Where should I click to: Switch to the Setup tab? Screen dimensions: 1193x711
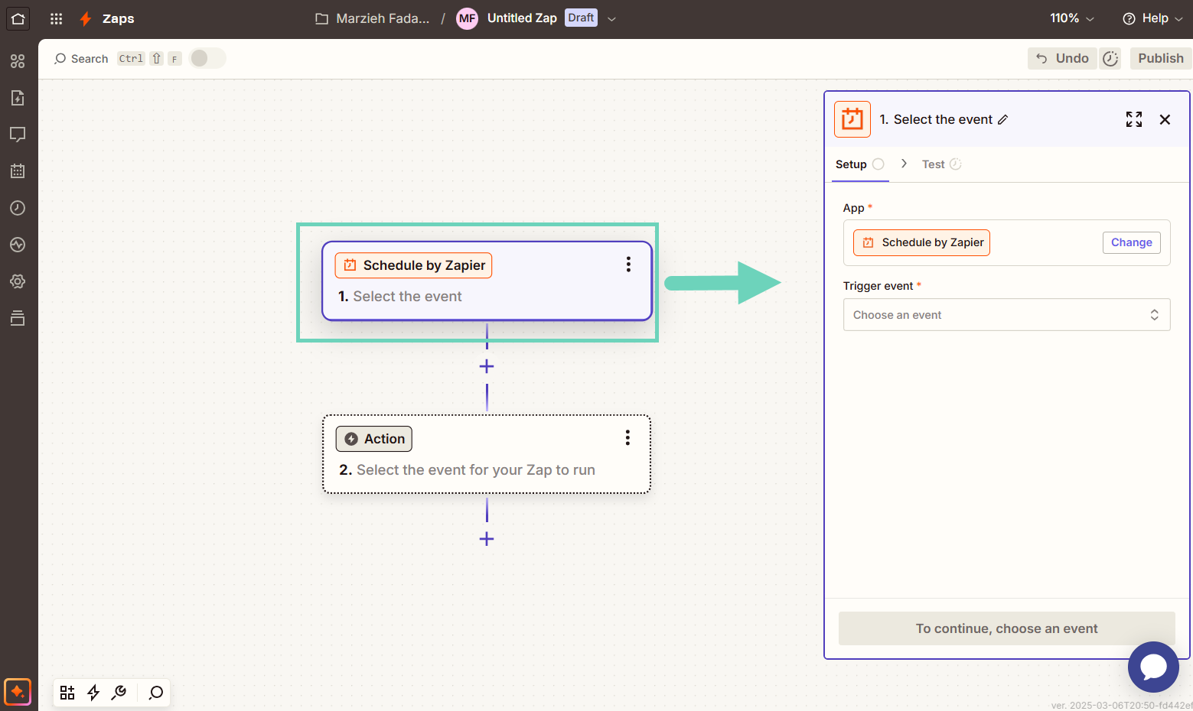pos(859,164)
